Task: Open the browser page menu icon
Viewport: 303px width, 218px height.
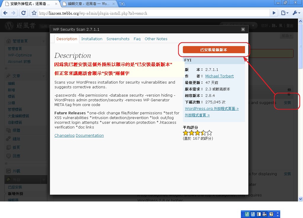Action: pos(285,13)
